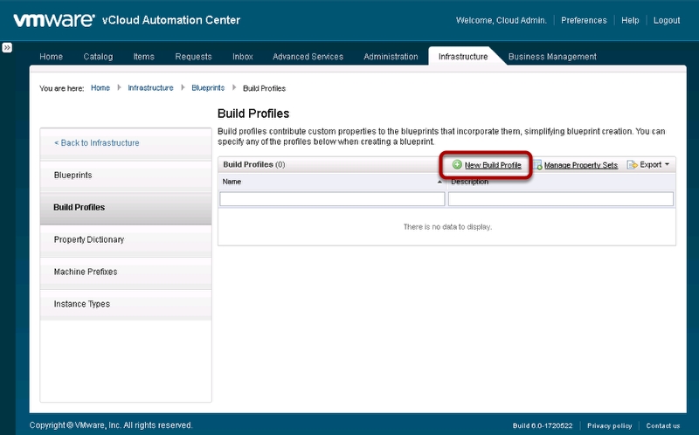Click the VMware logo
The height and width of the screenshot is (435, 699).
click(x=54, y=20)
